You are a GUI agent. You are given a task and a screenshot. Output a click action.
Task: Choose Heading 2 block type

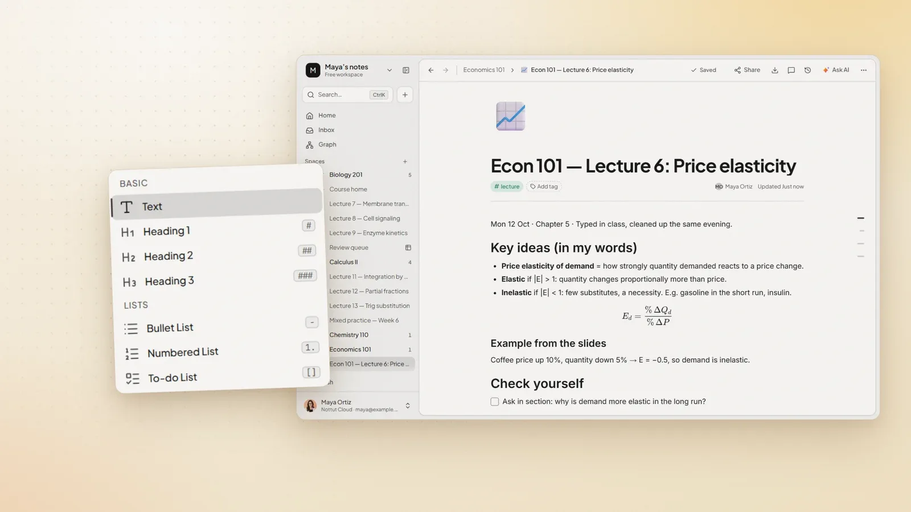[219, 254]
